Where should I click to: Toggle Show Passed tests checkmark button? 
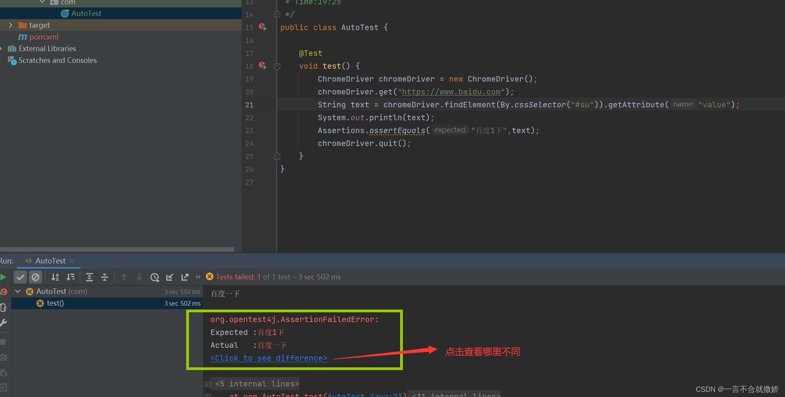(x=20, y=277)
